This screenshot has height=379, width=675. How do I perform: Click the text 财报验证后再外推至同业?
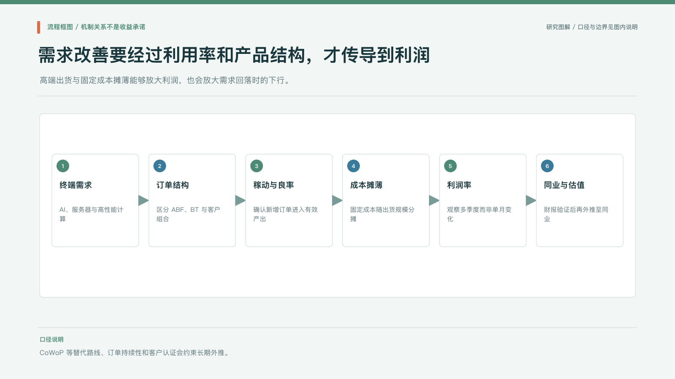(x=576, y=214)
